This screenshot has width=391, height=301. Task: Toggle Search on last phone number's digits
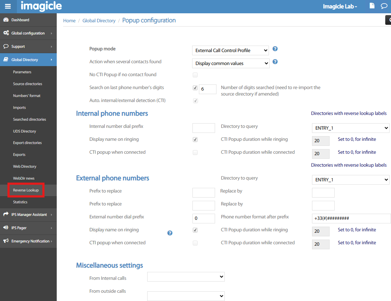[x=195, y=88]
